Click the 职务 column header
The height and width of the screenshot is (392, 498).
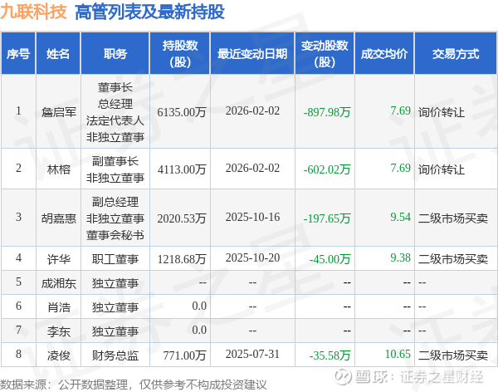115,53
